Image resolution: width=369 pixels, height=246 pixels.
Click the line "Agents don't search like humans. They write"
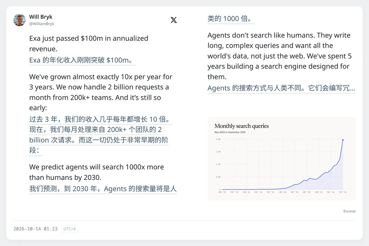click(x=279, y=35)
